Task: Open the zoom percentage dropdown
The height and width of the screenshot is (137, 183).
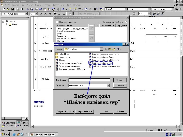Action: tap(149, 14)
